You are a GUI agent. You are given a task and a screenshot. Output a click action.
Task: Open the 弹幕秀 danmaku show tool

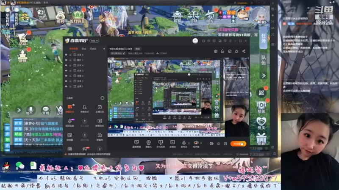(100, 136)
